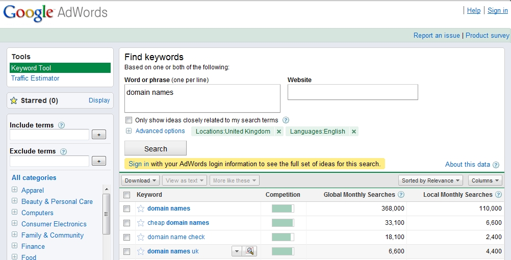This screenshot has width=511, height=260.
Task: Click top-right Sign in link
Action: [498, 10]
